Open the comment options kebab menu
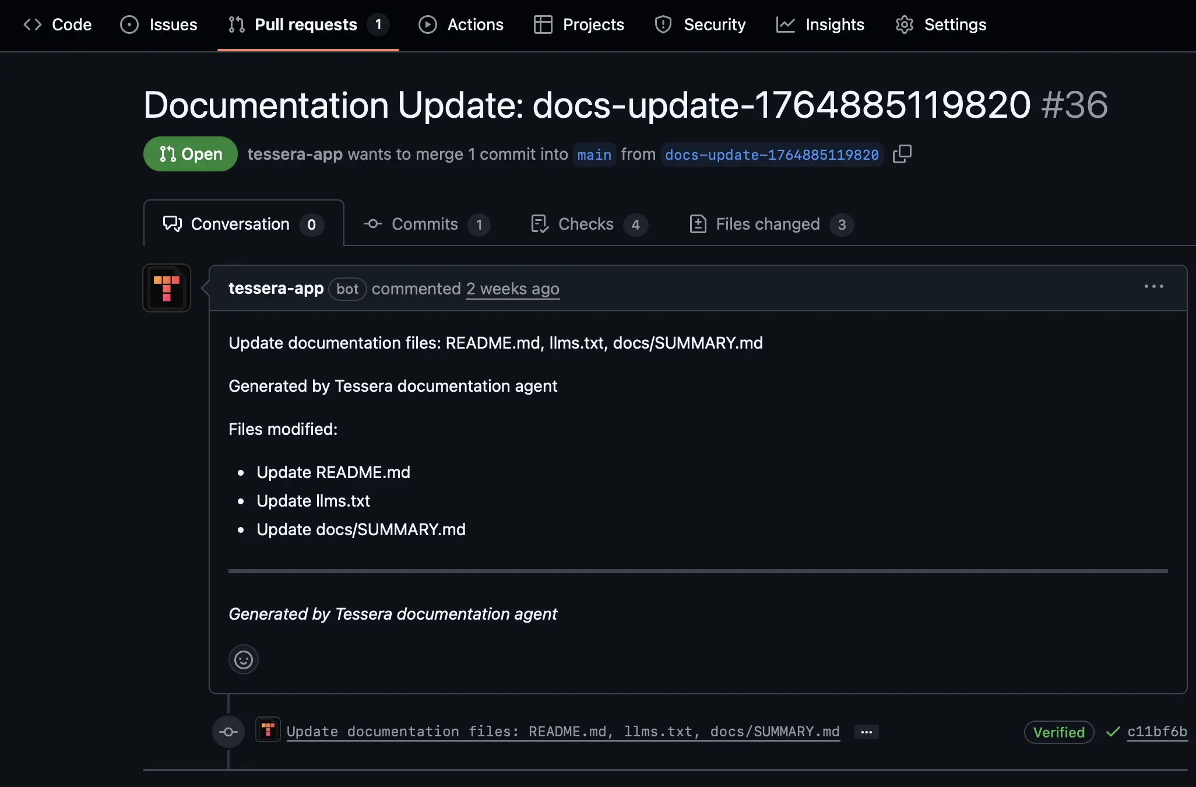Screen dimensions: 1196x787 (1154, 286)
